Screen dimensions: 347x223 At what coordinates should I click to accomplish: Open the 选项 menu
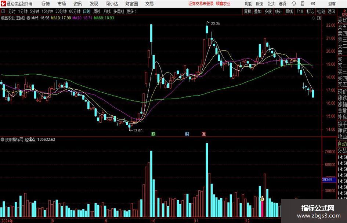282,4
